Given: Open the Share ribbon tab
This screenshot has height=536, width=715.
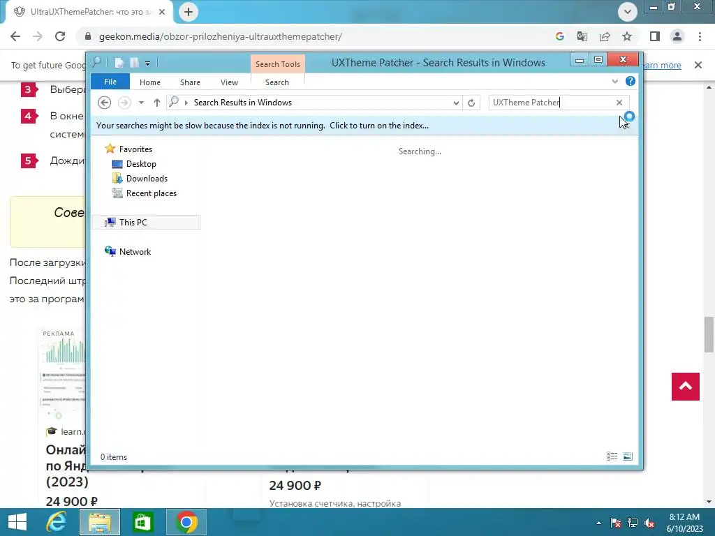Looking at the screenshot, I should (x=190, y=82).
